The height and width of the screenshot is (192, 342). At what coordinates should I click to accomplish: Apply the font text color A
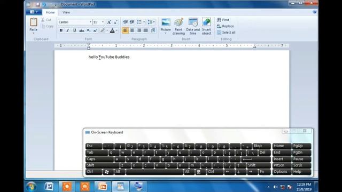click(112, 30)
